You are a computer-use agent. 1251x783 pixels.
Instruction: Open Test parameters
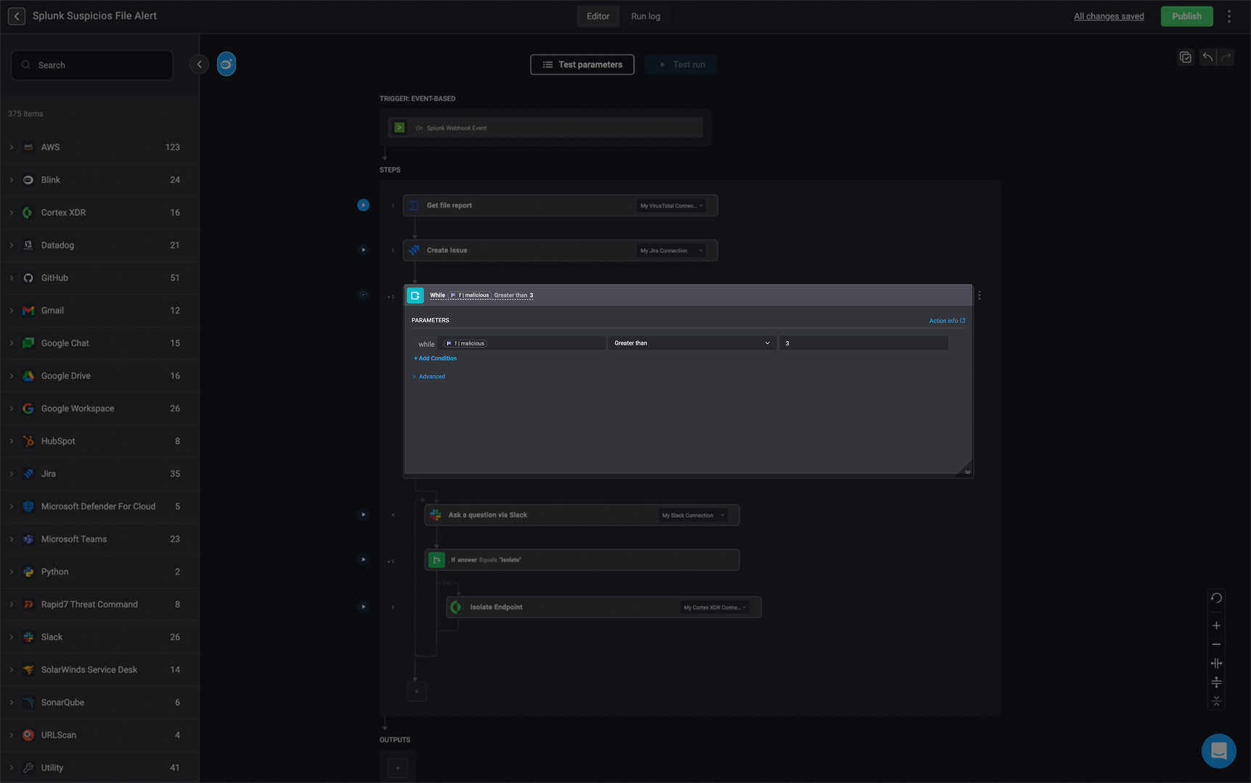point(582,65)
